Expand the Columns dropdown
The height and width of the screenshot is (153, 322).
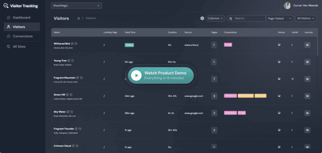point(216,19)
